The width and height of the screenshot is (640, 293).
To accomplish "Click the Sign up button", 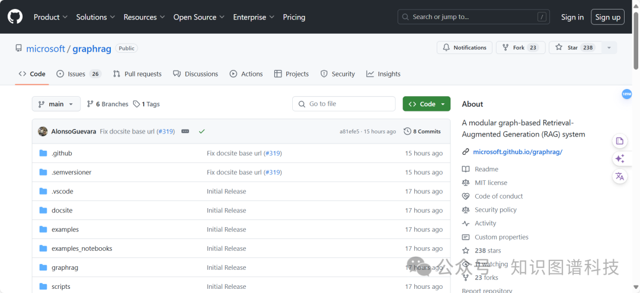I will point(607,17).
